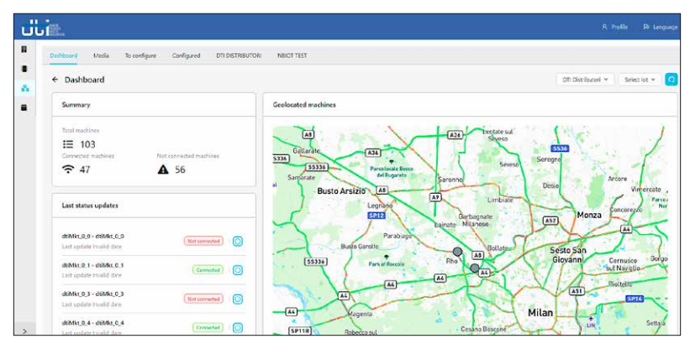Open the To configure tab
The width and height of the screenshot is (690, 349).
coord(140,55)
